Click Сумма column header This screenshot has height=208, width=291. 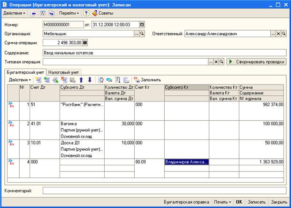pos(261,87)
